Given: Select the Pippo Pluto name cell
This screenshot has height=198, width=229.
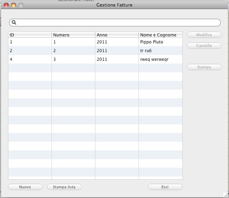Looking at the screenshot, I should [161, 42].
